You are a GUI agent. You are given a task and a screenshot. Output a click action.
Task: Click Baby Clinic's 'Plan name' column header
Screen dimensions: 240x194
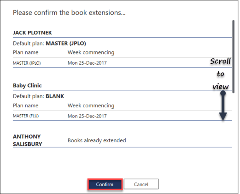(26, 105)
